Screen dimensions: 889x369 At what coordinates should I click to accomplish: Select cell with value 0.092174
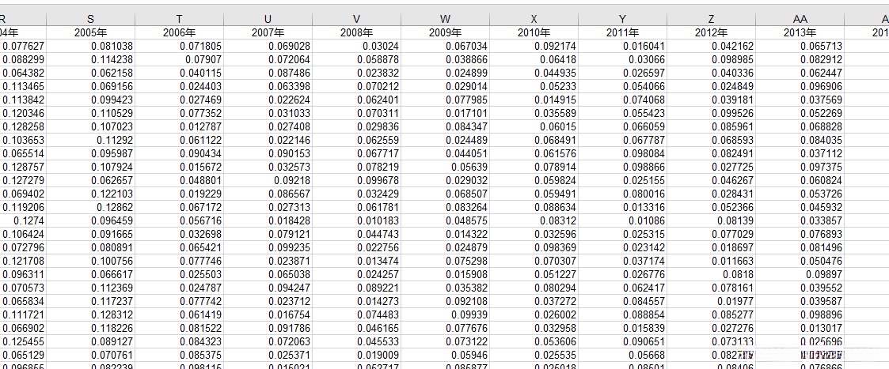pyautogui.click(x=534, y=47)
